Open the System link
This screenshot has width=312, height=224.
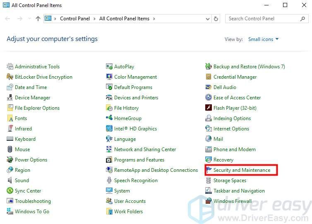122,190
